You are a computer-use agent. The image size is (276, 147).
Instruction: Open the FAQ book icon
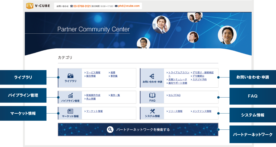152,95
